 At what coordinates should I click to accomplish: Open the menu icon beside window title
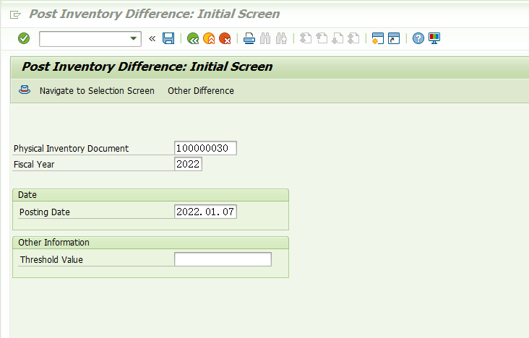tap(15, 14)
